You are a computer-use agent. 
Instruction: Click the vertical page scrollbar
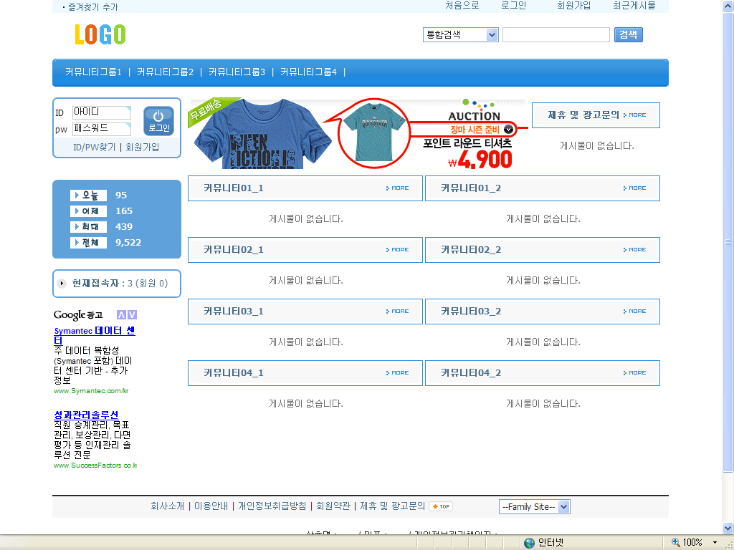pos(728,243)
